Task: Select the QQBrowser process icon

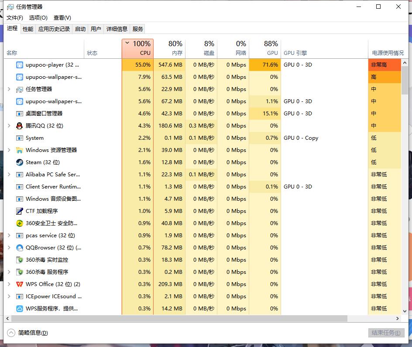Action: (x=20, y=248)
